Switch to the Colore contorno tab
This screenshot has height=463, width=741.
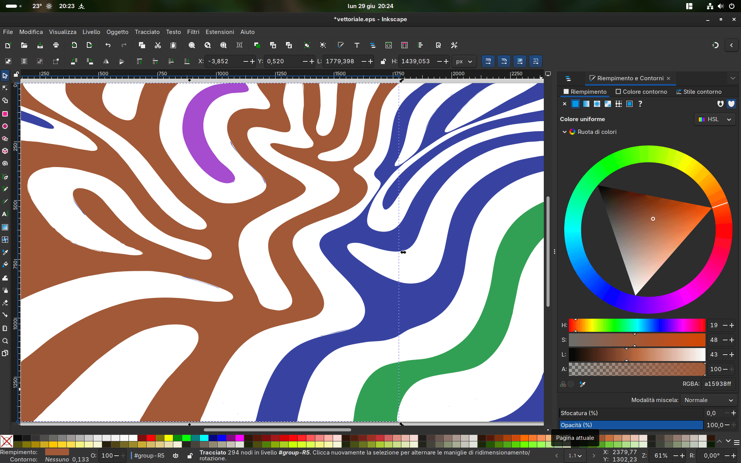pos(641,92)
